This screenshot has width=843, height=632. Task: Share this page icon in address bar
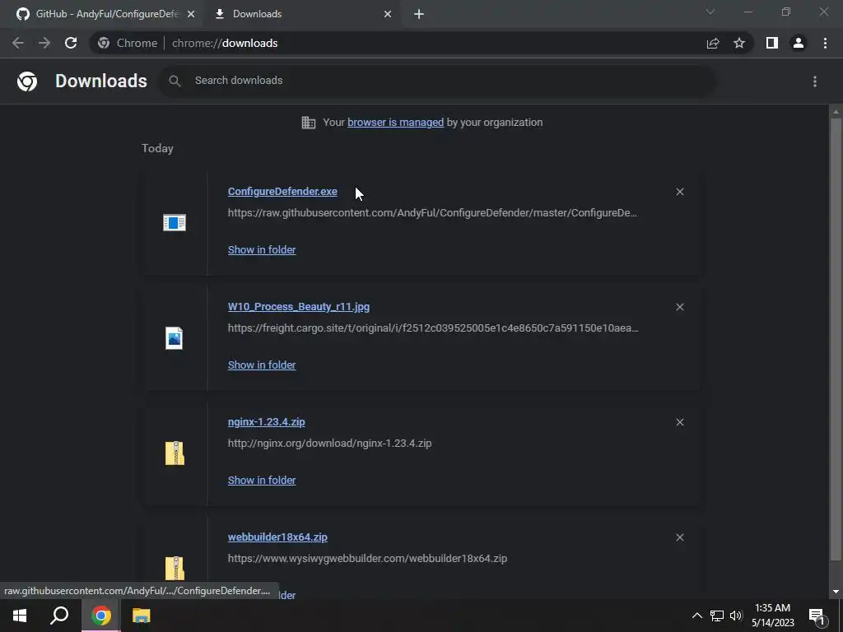(713, 43)
